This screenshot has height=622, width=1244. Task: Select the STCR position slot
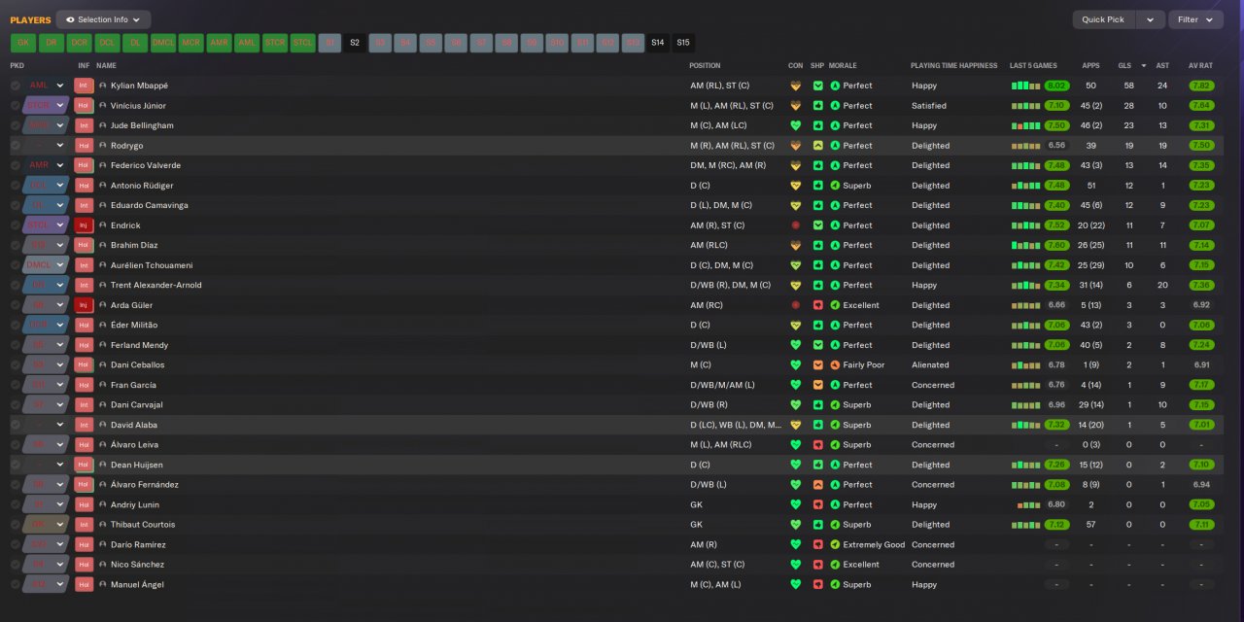pos(275,43)
